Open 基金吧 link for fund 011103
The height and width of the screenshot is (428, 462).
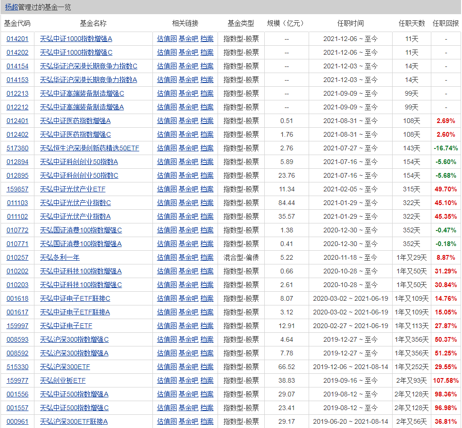[x=188, y=203]
